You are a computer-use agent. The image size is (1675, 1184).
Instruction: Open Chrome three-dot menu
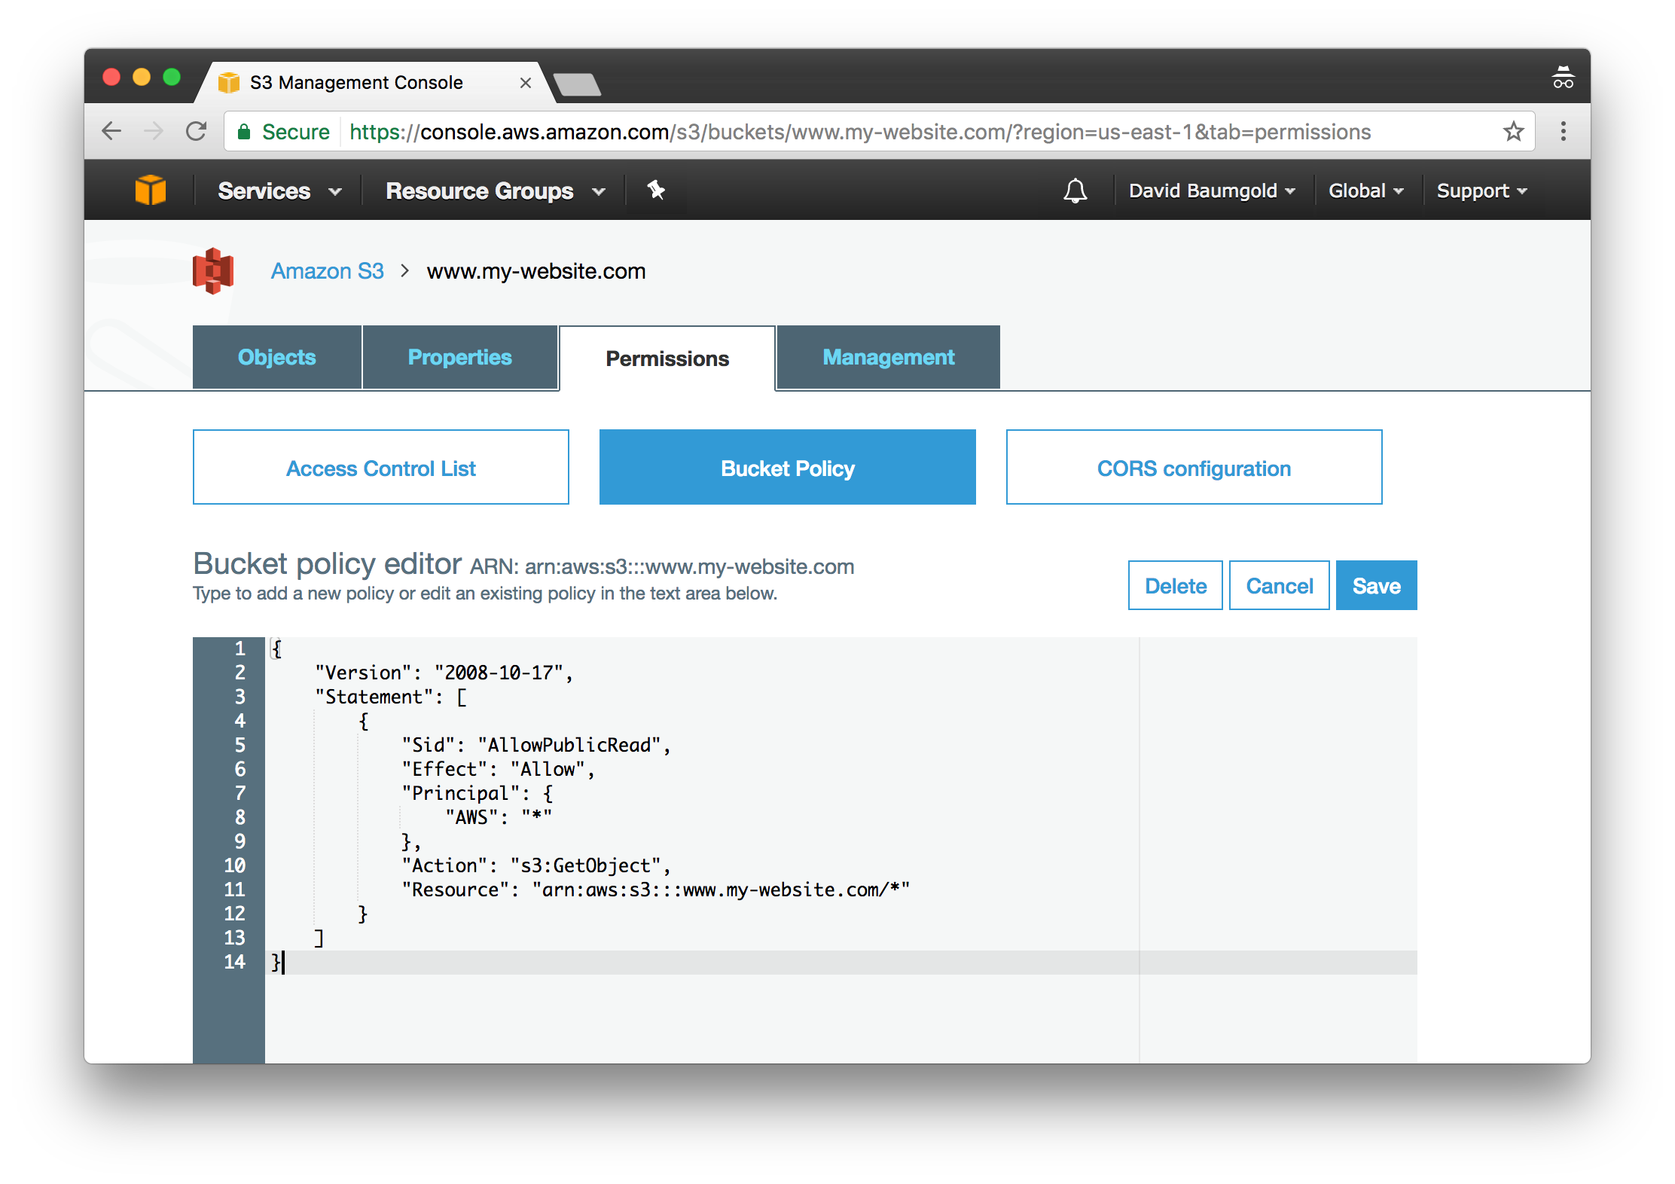pos(1564,131)
